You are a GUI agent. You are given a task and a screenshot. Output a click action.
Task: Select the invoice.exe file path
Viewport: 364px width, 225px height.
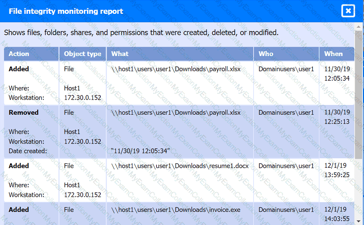[176, 210]
